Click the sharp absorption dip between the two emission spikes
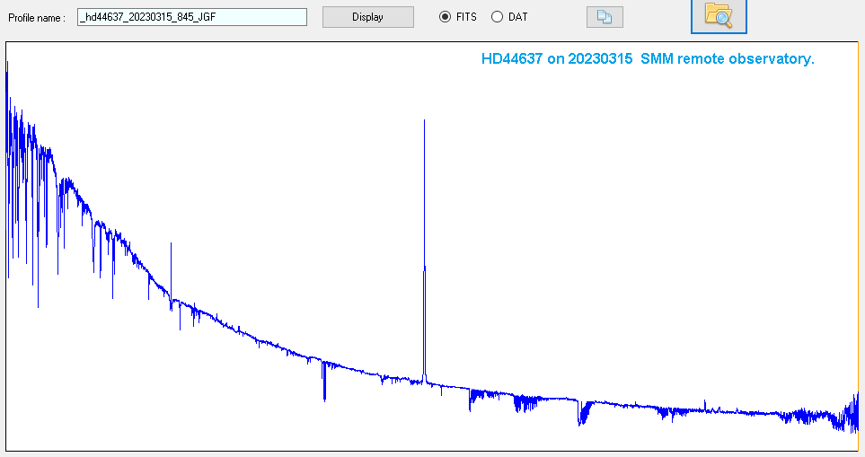This screenshot has height=457, width=865. (x=324, y=393)
